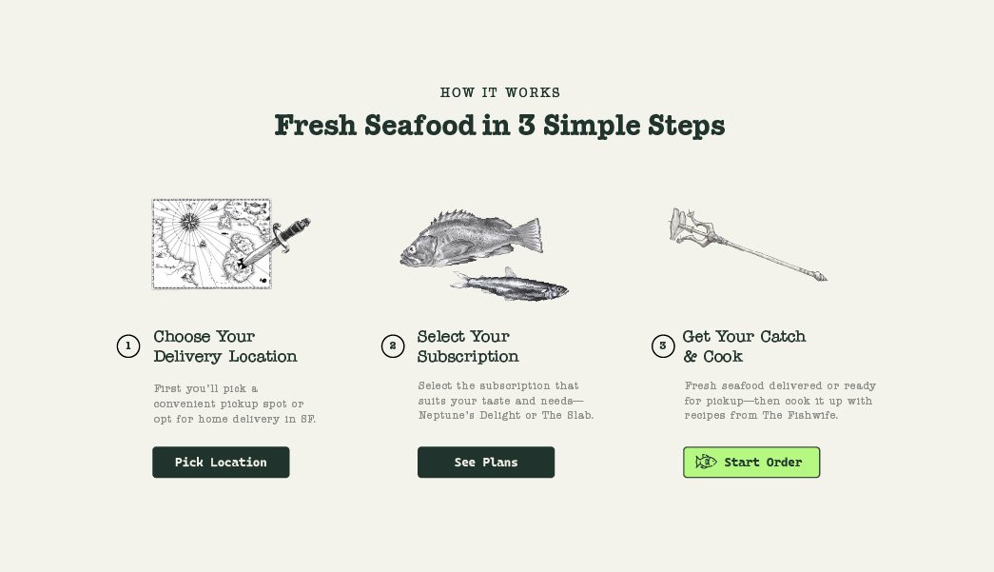Click the circled number 3 step badge
The height and width of the screenshot is (572, 994).
click(x=663, y=346)
